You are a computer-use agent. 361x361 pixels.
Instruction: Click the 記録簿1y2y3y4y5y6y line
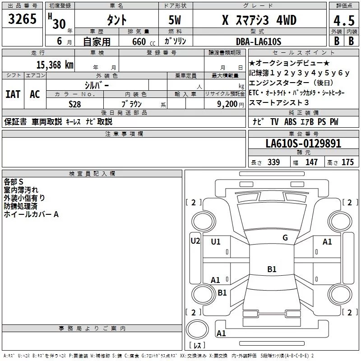click(x=299, y=73)
